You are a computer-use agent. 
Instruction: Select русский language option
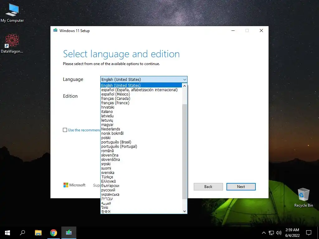[x=141, y=190]
